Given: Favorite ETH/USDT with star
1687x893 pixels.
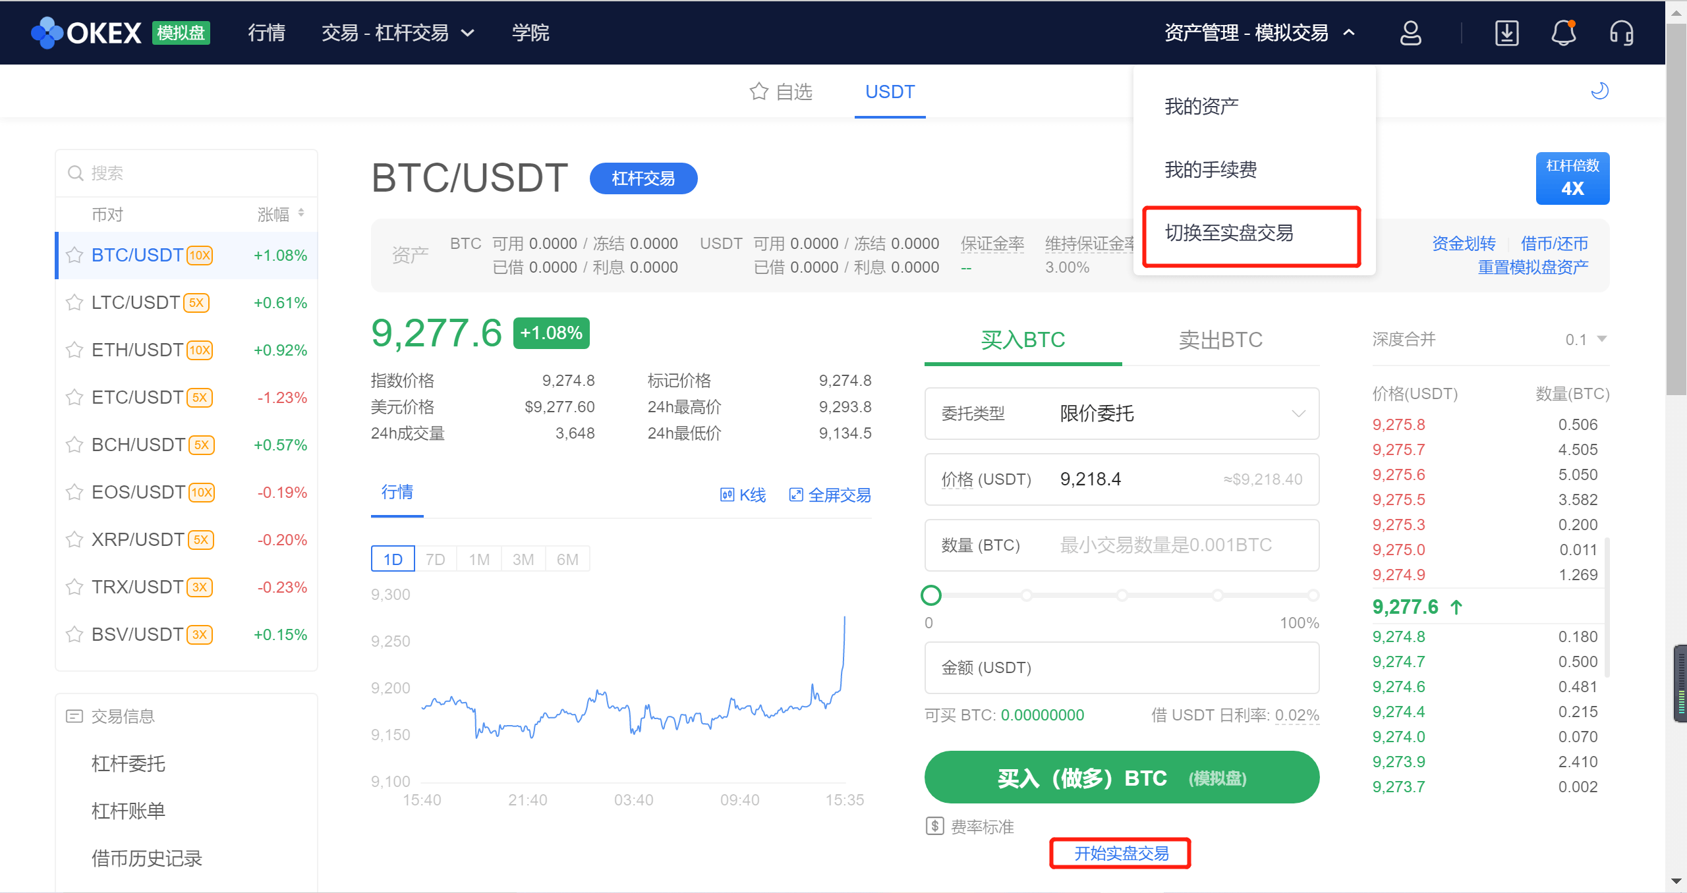Looking at the screenshot, I should [74, 350].
